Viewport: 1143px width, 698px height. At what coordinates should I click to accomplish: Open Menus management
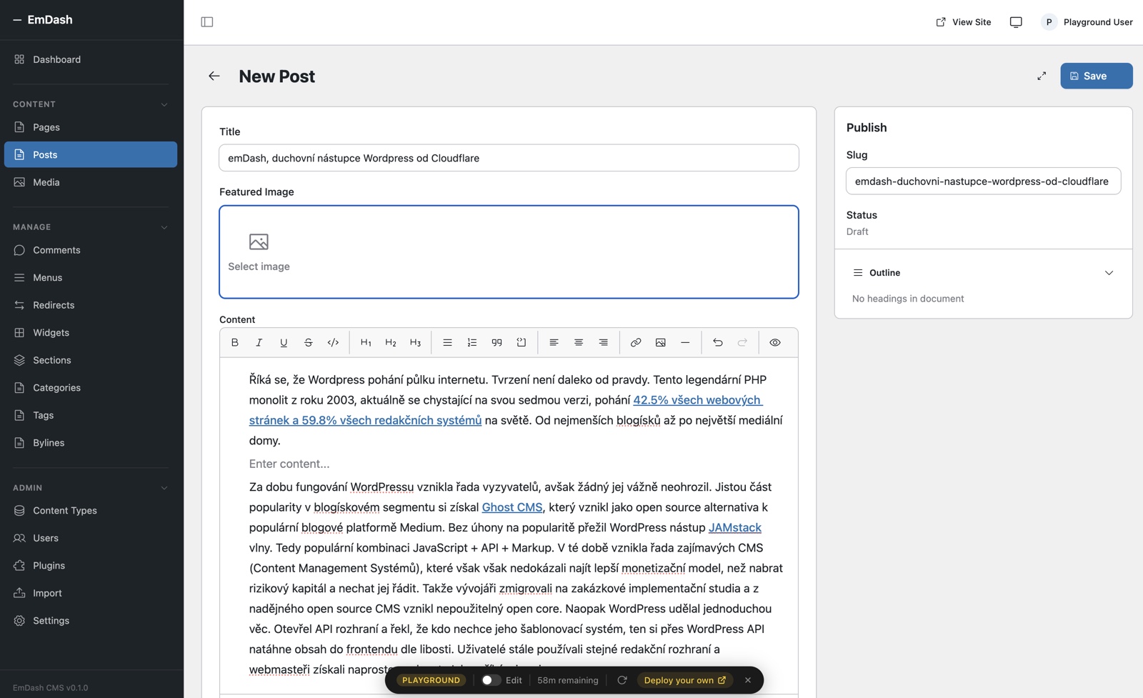[x=91, y=277]
